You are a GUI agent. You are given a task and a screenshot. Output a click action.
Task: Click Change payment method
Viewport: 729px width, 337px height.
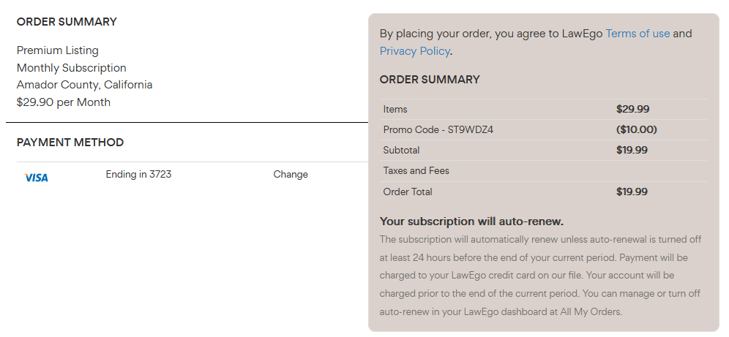click(x=291, y=175)
